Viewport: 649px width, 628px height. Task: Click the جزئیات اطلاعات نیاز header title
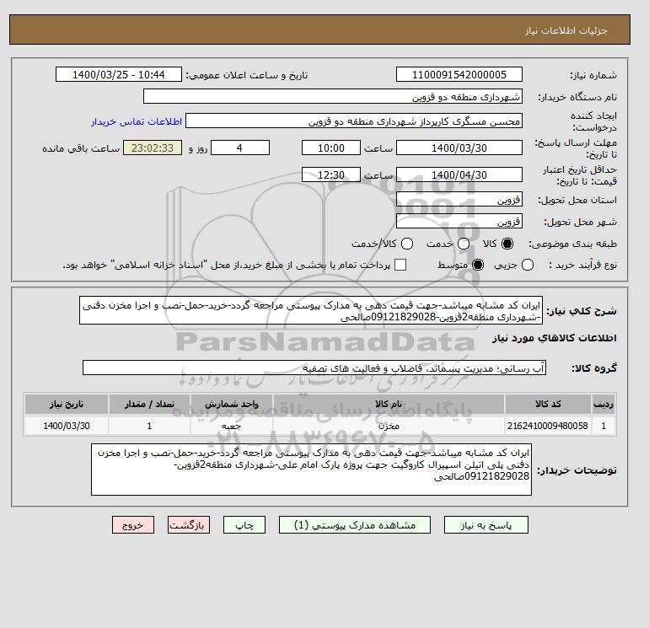[x=566, y=31]
